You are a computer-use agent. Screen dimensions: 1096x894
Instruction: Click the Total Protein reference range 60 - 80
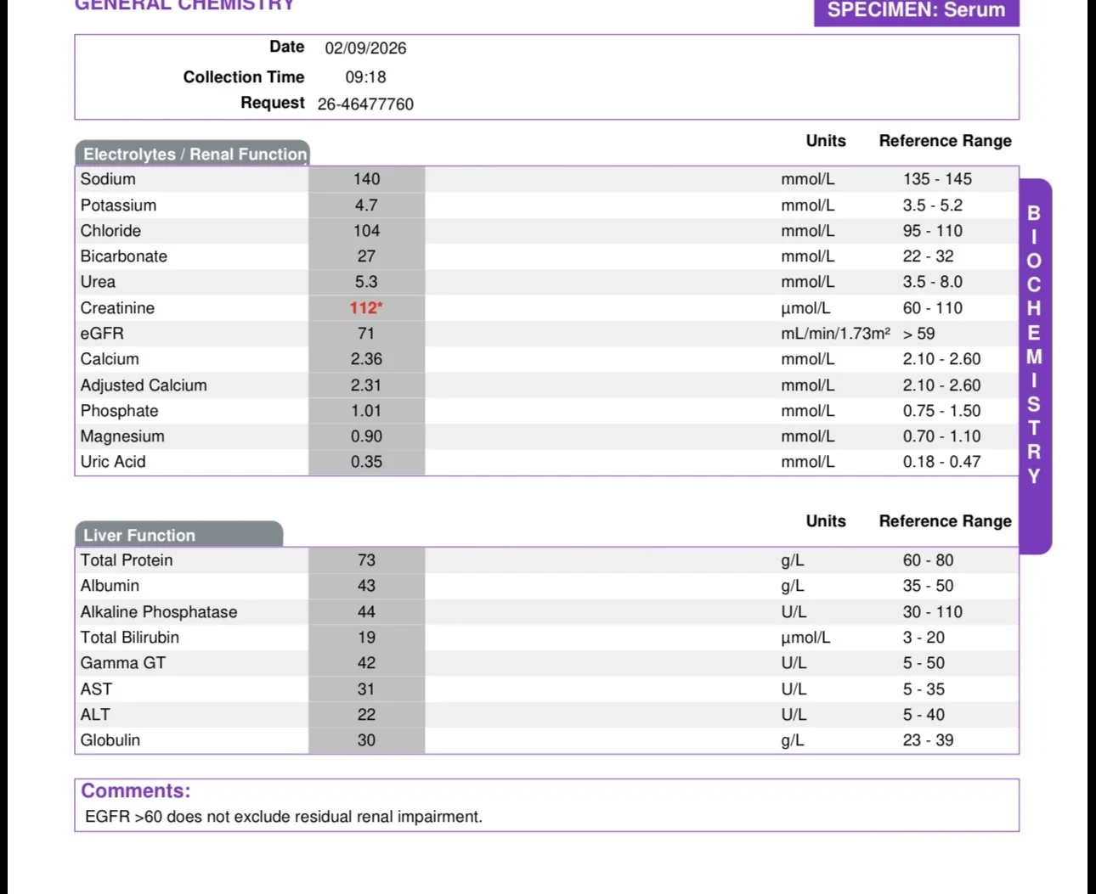[928, 560]
